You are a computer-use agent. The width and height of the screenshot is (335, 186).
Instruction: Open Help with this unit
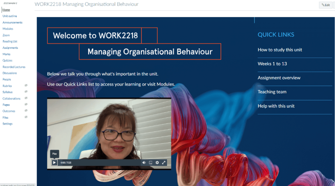tap(276, 106)
